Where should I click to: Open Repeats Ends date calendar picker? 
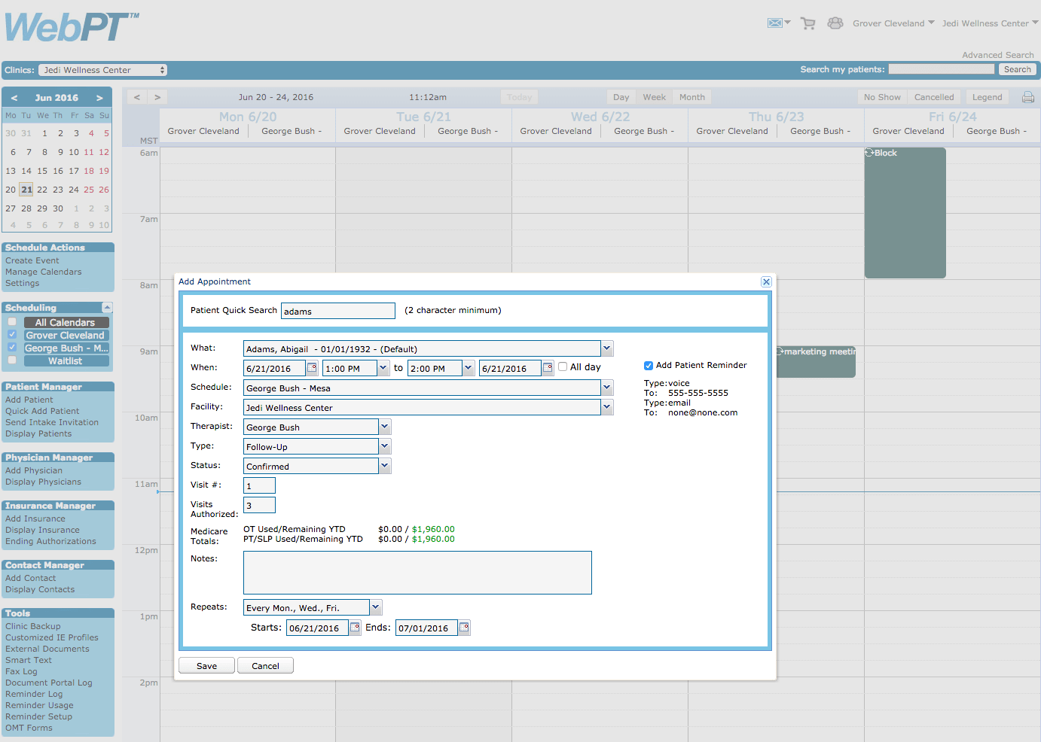coord(464,628)
